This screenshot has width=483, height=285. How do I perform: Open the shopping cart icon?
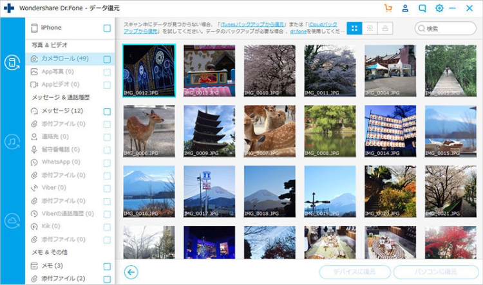click(x=388, y=8)
